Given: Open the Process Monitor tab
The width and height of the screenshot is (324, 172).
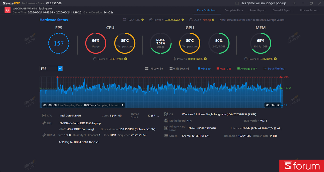Looking at the screenshot, I should coord(310,10).
